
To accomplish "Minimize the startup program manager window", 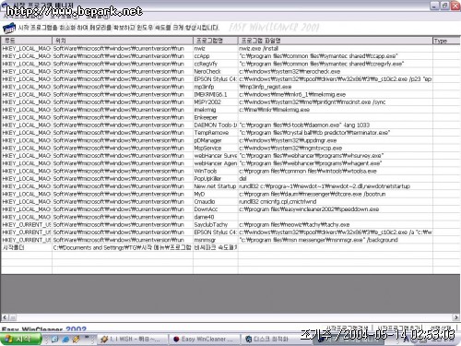I will pyautogui.click(x=434, y=6).
